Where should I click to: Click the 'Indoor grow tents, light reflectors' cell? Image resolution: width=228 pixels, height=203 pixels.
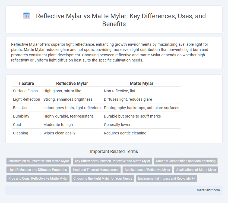[x=72, y=108]
